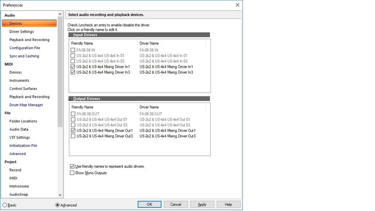Click the Apply button
This screenshot has width=375, height=211.
point(202,204)
